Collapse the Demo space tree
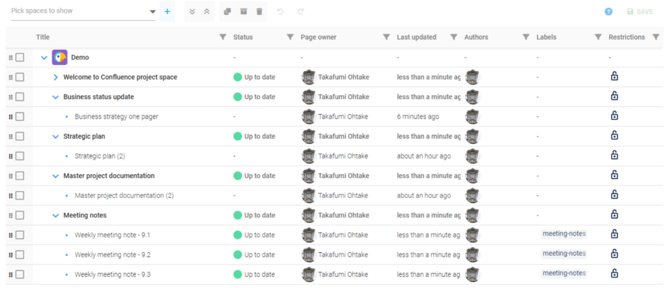The height and width of the screenshot is (288, 667). tap(44, 57)
